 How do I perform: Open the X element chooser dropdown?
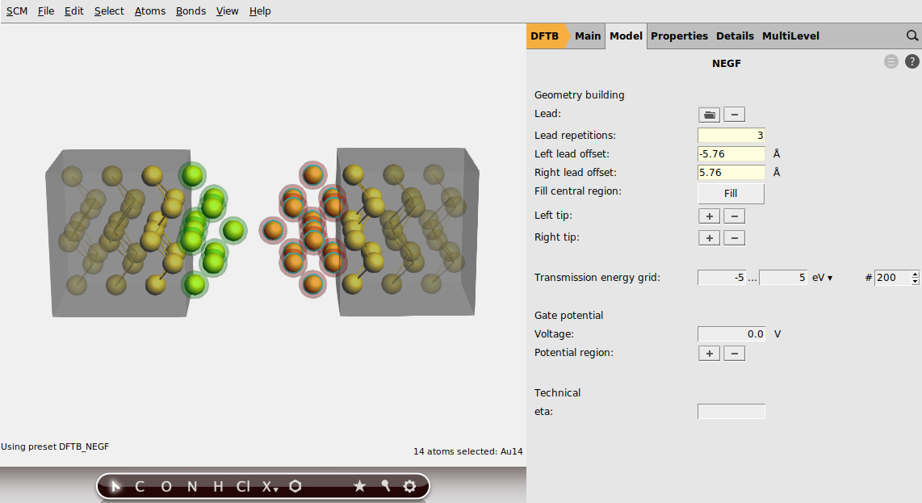tap(269, 486)
